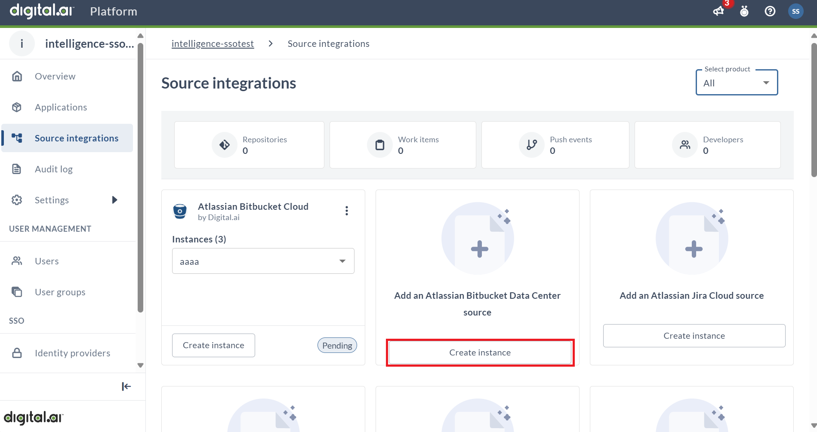Click the Source integrations sidebar icon
Screen dimensions: 817x432
17,138
